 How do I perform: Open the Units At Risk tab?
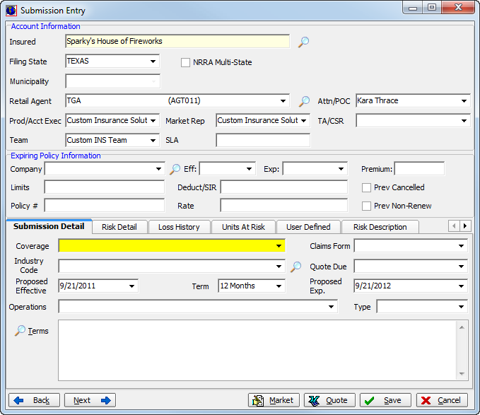click(243, 227)
